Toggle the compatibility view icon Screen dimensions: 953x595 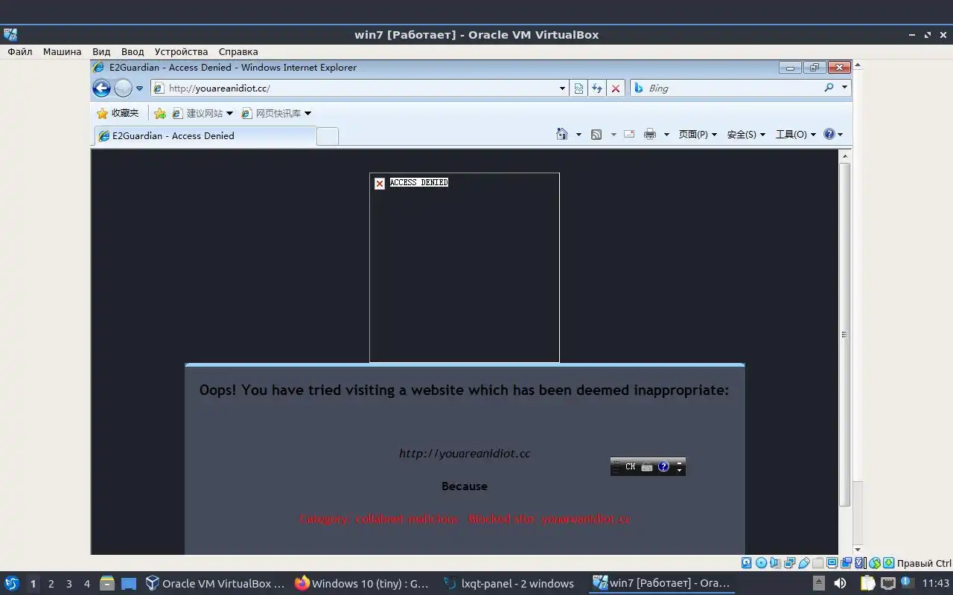[x=579, y=88]
